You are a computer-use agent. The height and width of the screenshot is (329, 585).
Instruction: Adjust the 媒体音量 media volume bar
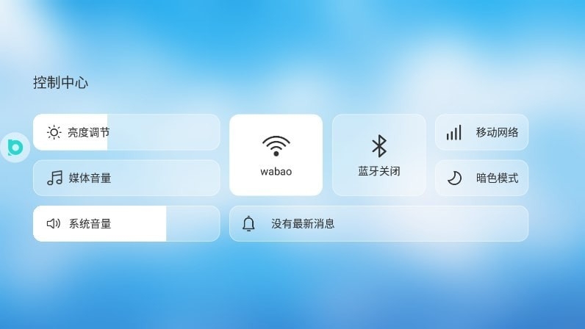[126, 178]
